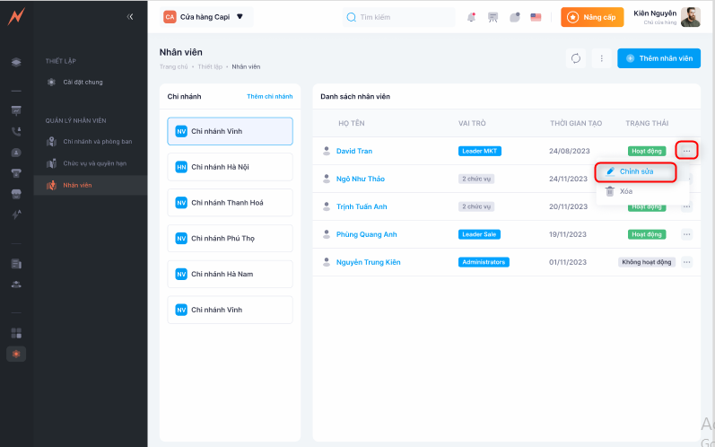The height and width of the screenshot is (447, 715).
Task: Click the Thêm nhân viên button
Action: (658, 58)
